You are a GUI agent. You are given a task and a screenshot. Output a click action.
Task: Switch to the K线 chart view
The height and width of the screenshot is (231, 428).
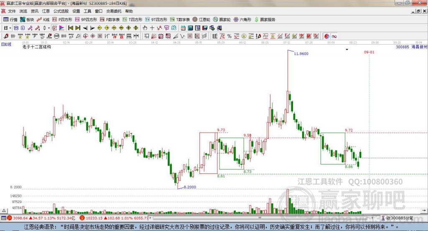tap(43, 20)
